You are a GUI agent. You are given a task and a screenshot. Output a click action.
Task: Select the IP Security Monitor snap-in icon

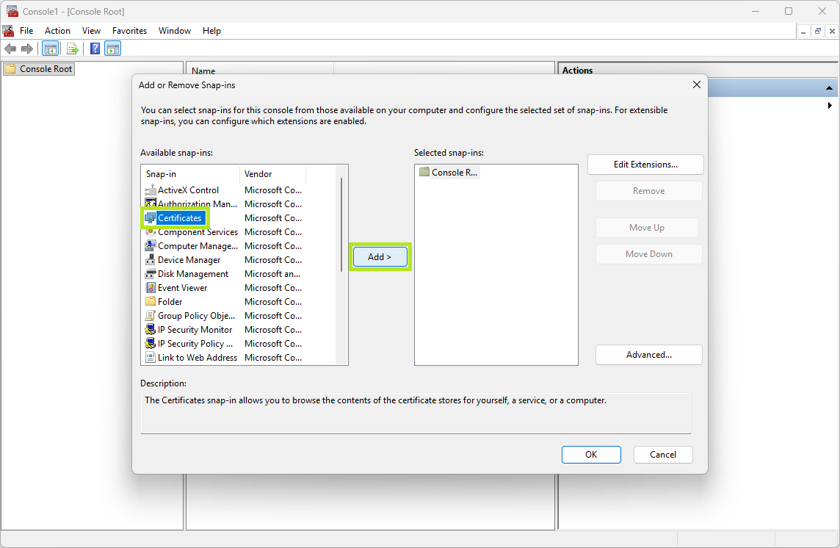(x=151, y=329)
